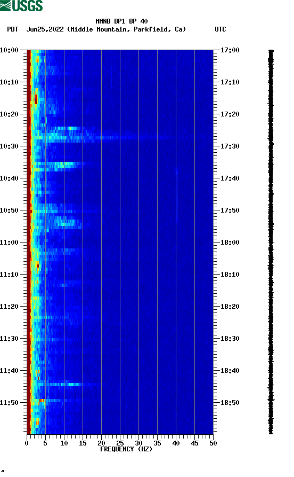Click the location text Middle Mountain, Parkfield, Ca
Image resolution: width=294 pixels, height=477 pixels.
click(x=127, y=29)
